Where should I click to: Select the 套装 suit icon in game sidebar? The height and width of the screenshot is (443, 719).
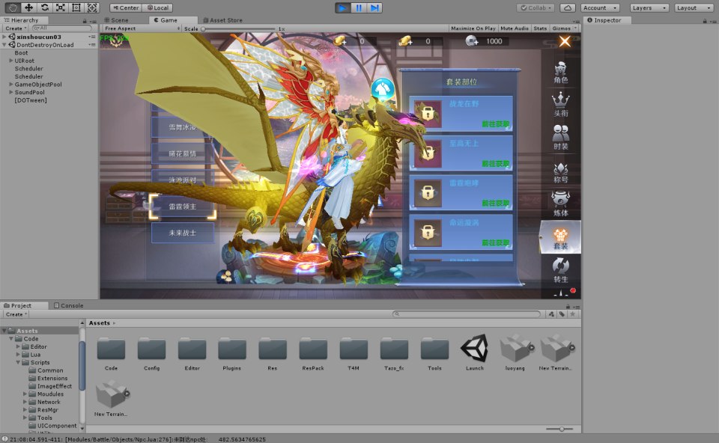[560, 237]
